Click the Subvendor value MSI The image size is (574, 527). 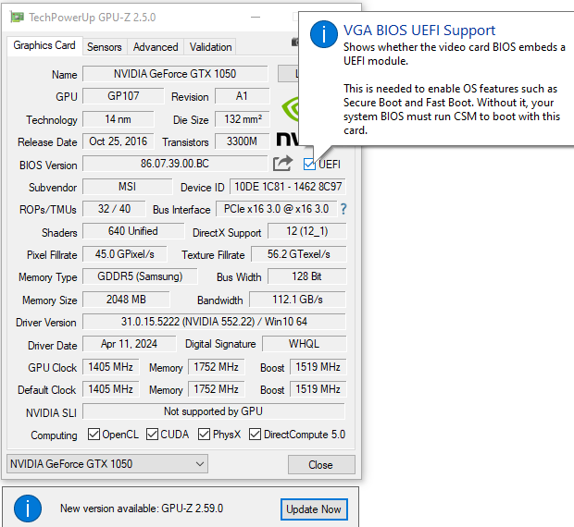[127, 187]
